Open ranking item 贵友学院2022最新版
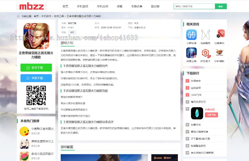Screen dimensions: 249x161 202,153
